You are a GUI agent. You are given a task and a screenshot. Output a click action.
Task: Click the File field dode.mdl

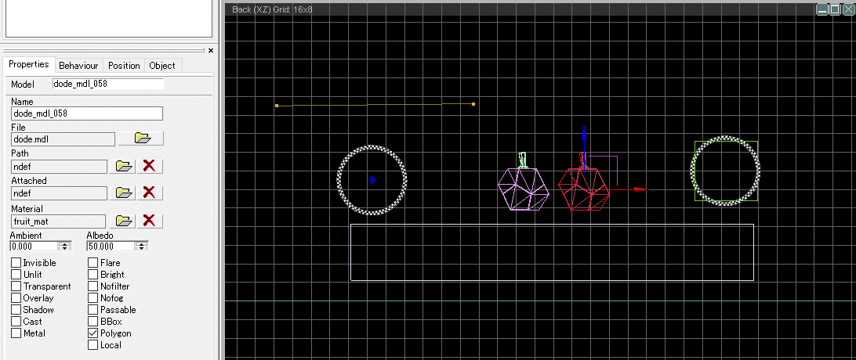63,139
